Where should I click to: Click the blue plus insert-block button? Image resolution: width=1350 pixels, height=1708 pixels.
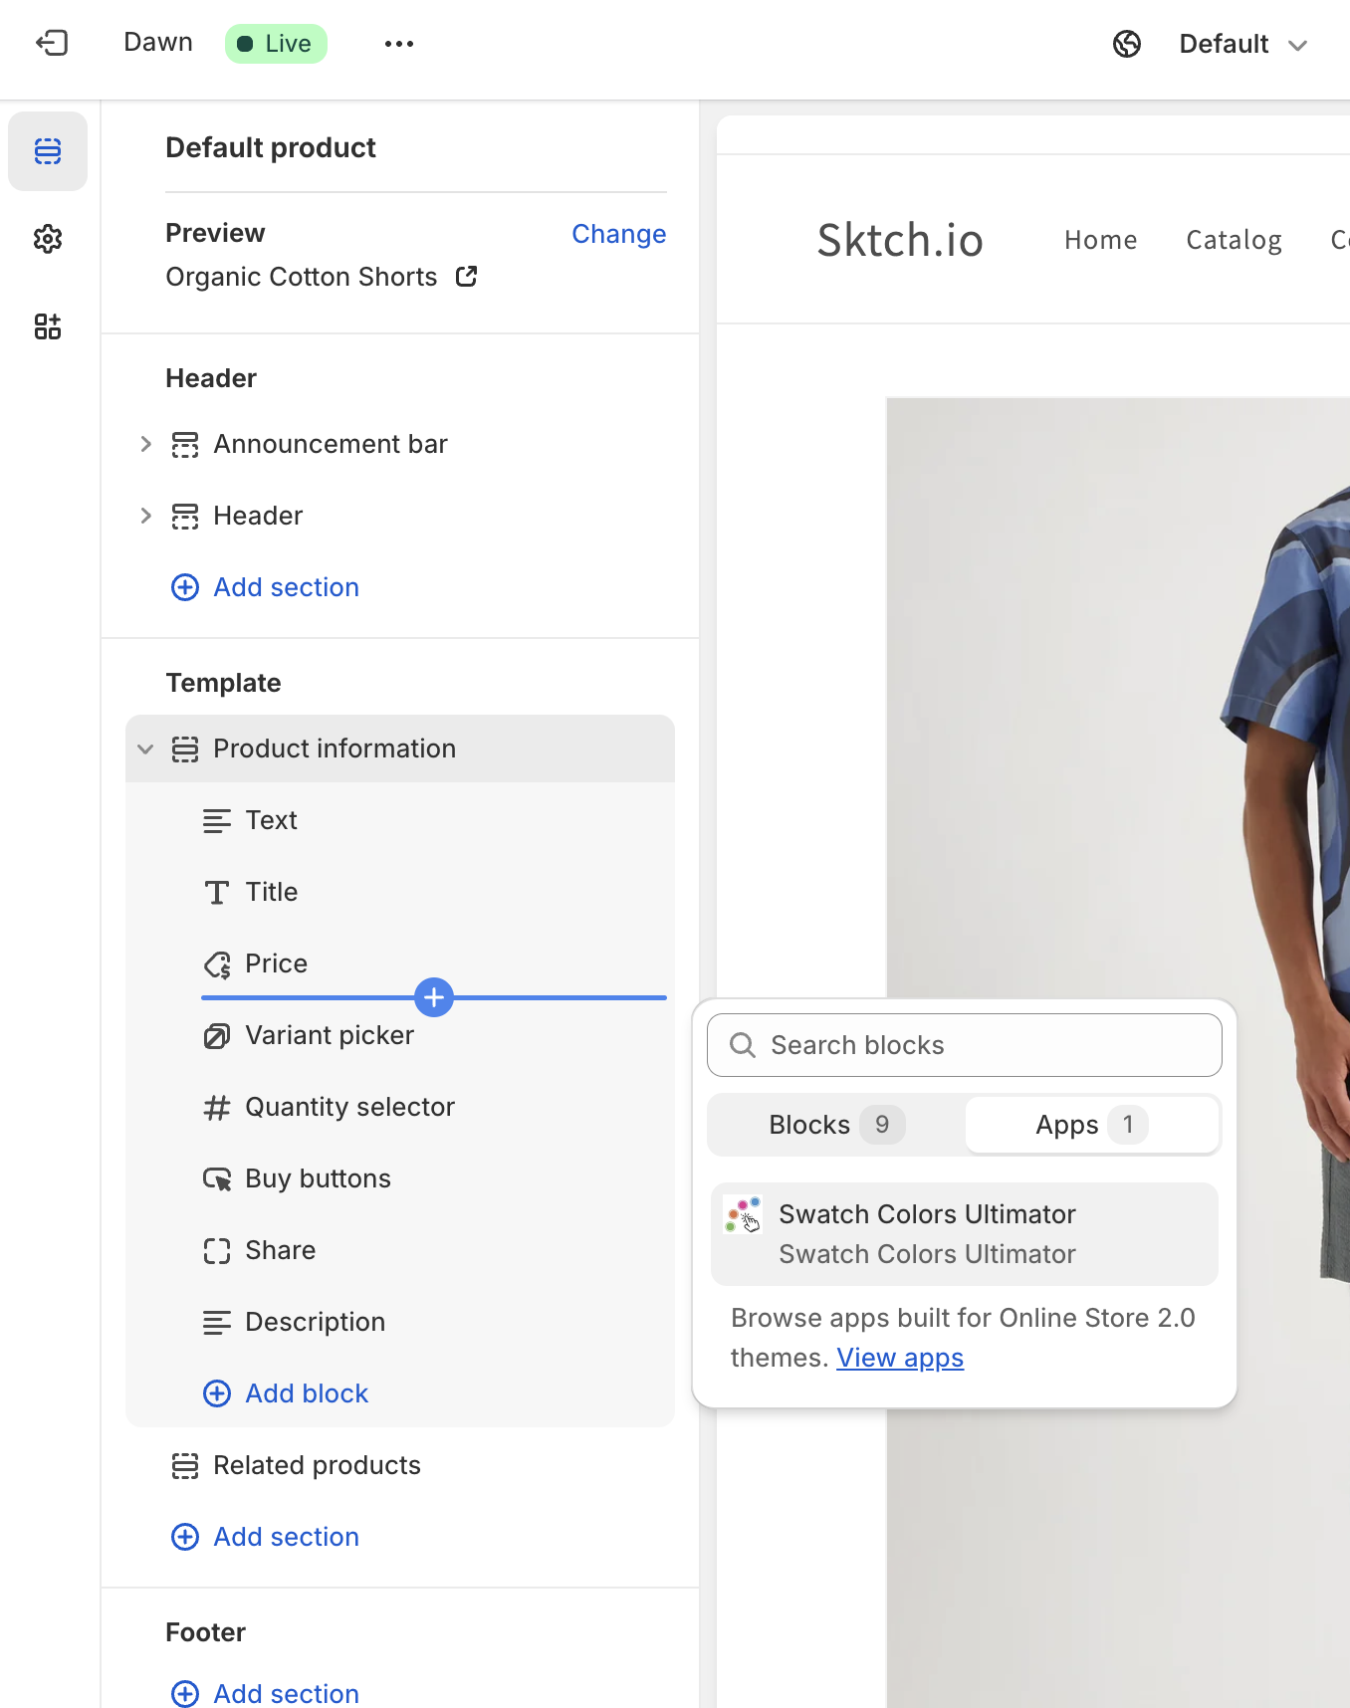point(434,997)
